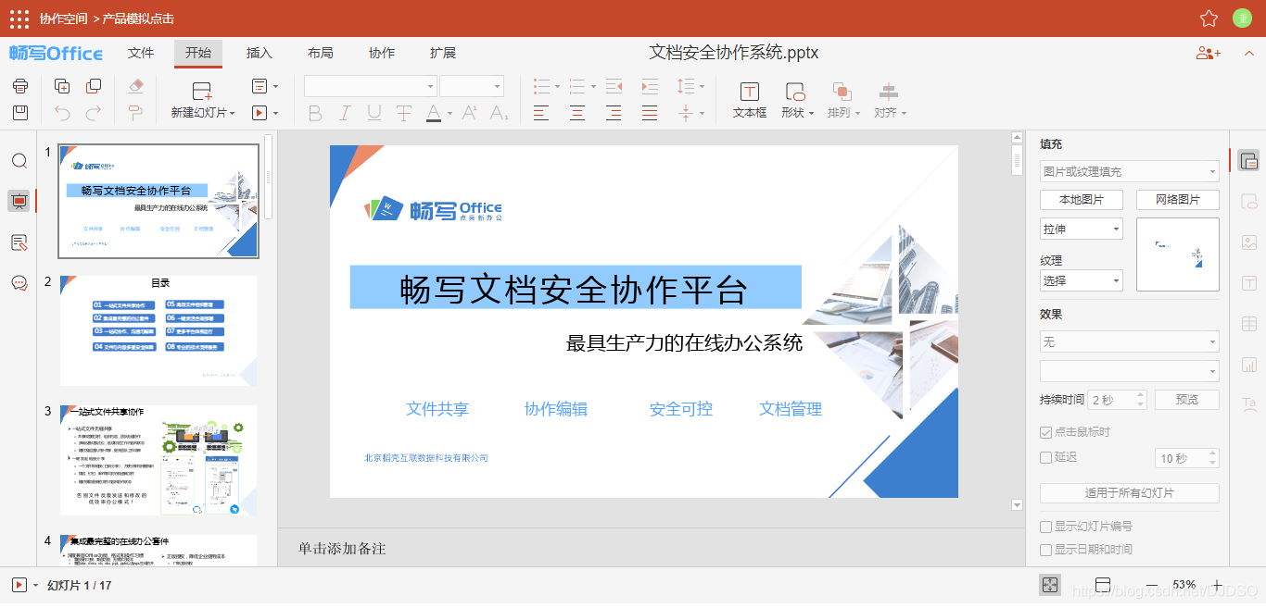The image size is (1266, 608).
Task: Align text left
Action: tap(541, 113)
